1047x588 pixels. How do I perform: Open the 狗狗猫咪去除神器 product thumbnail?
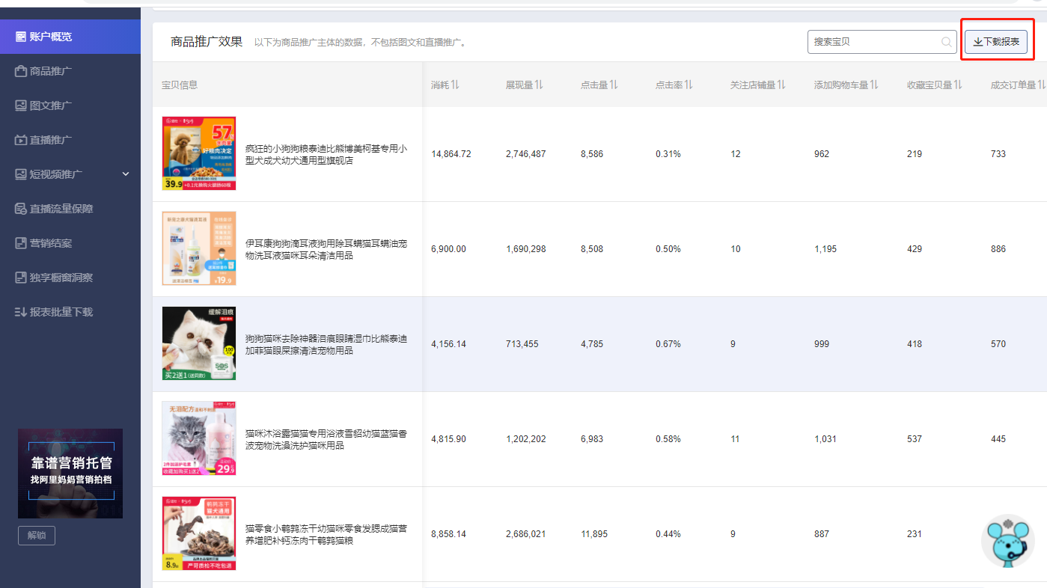pos(199,343)
